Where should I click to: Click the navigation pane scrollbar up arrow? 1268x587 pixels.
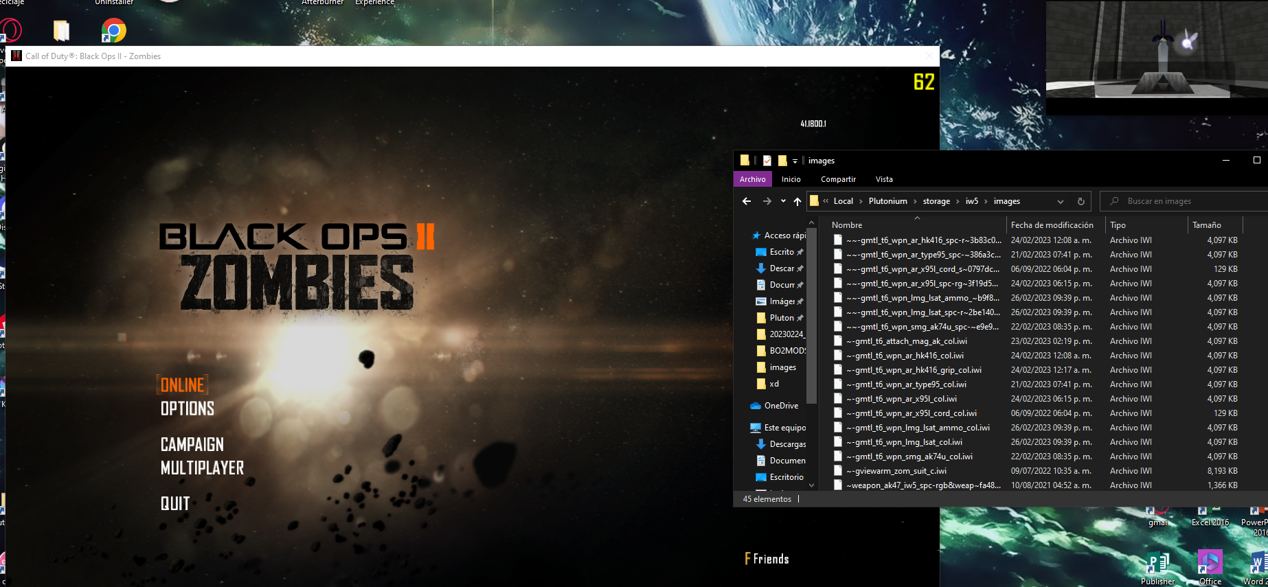pyautogui.click(x=811, y=223)
